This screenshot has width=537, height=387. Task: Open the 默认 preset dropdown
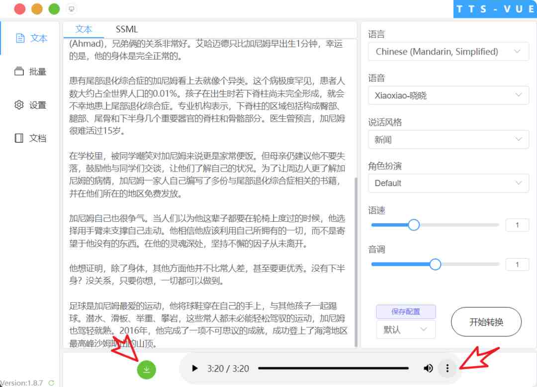pyautogui.click(x=406, y=329)
